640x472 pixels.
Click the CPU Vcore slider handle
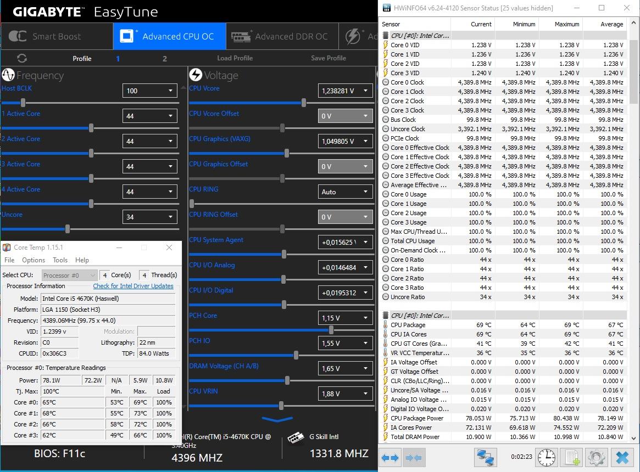[304, 103]
